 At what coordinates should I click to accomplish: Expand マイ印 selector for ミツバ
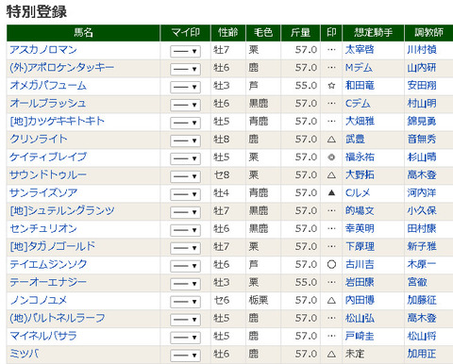point(185,356)
